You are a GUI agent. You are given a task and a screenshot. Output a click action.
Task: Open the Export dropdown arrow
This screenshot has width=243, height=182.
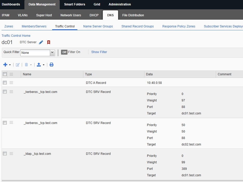click(x=44, y=65)
